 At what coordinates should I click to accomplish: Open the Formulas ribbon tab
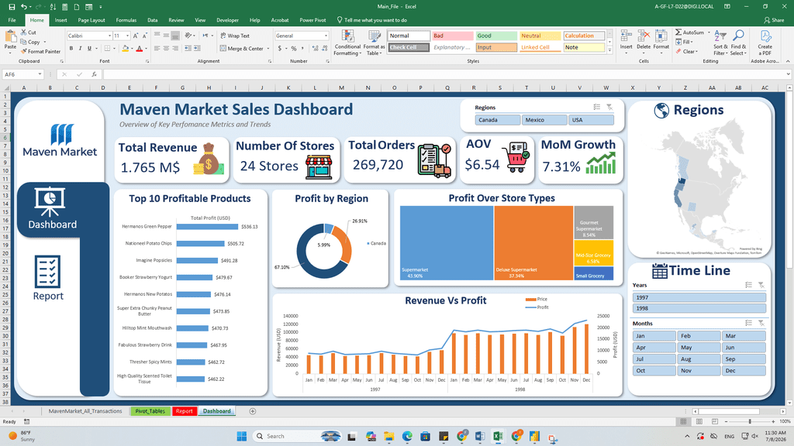[126, 20]
